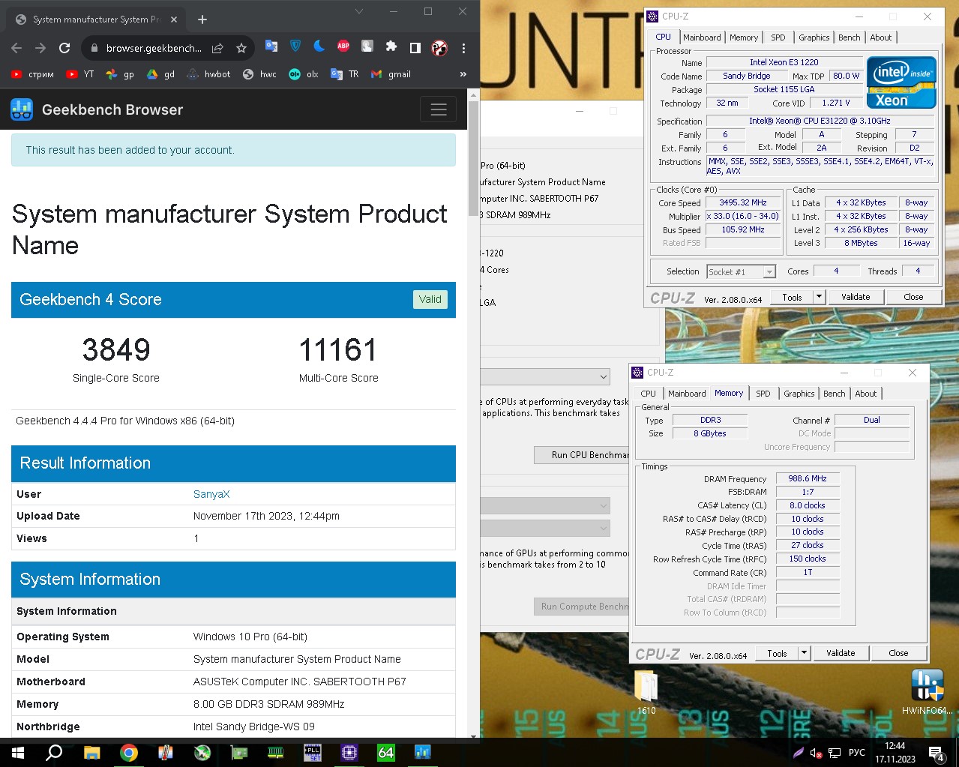Toggle Chrome side panel

(415, 48)
